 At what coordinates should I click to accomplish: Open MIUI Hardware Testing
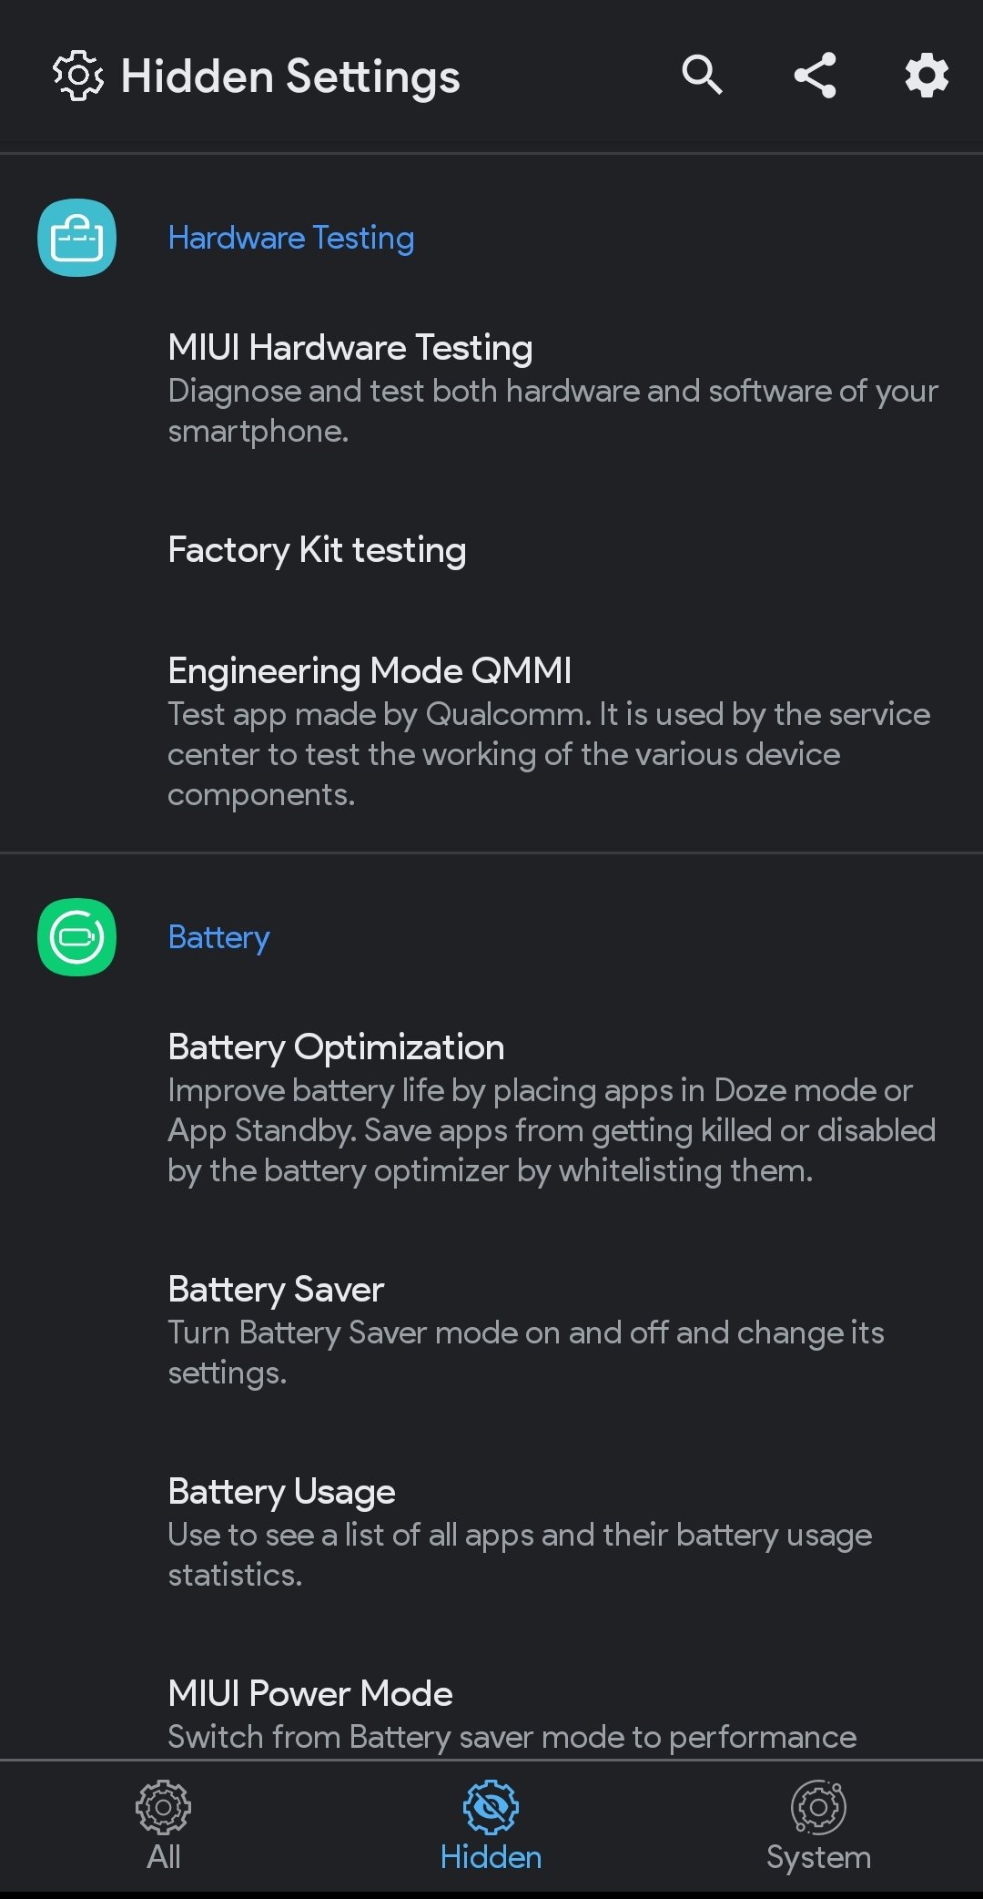[x=350, y=348]
